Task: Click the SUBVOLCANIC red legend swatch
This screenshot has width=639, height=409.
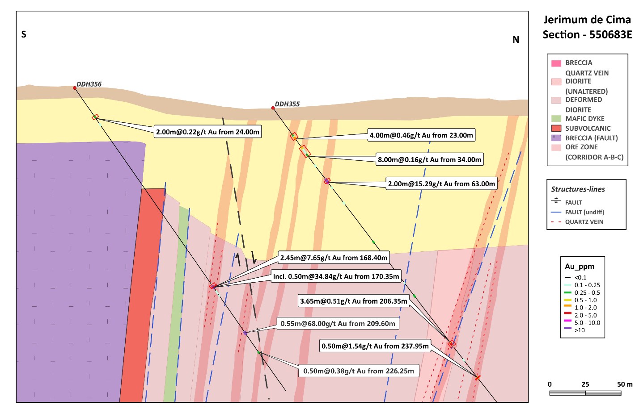Action: [556, 128]
